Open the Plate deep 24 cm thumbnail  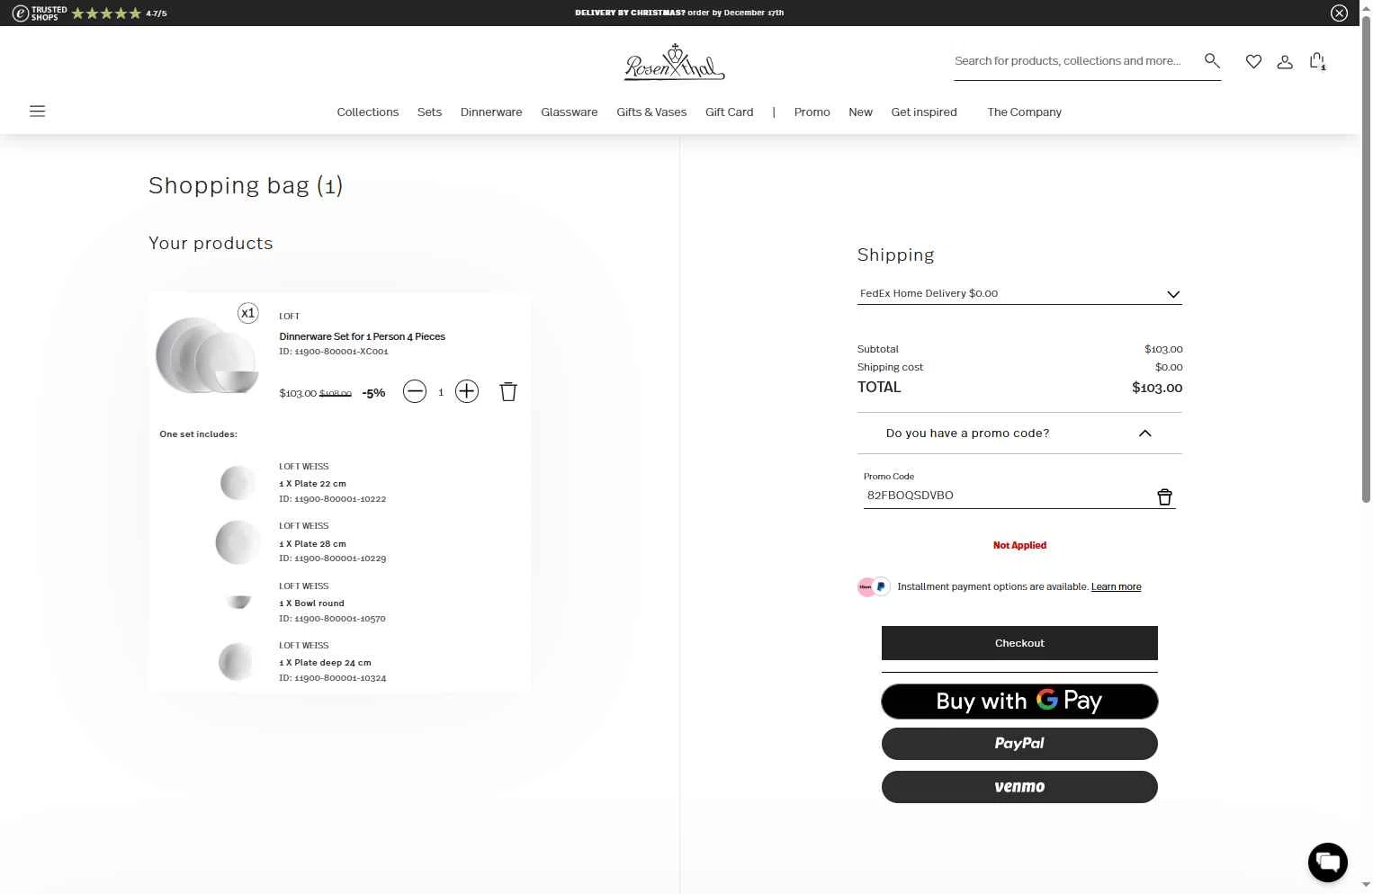coord(236,661)
